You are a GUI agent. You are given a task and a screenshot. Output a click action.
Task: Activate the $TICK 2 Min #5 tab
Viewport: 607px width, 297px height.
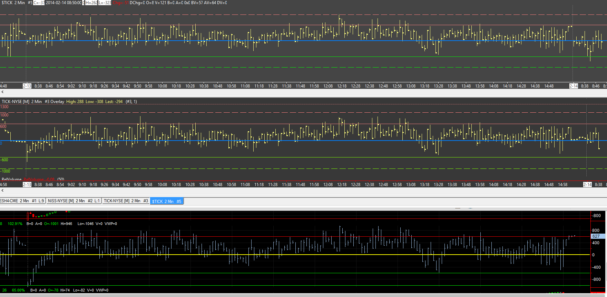[167, 201]
